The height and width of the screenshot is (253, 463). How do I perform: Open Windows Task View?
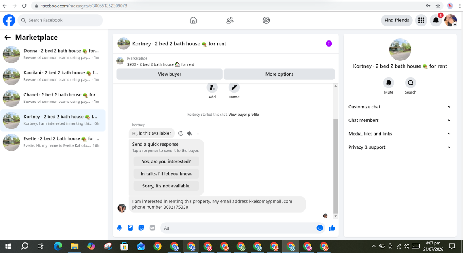coord(40,246)
